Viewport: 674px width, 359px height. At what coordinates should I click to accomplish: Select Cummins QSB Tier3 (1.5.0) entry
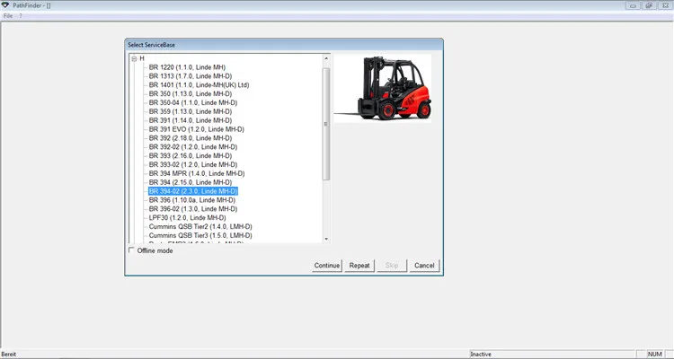click(x=200, y=236)
